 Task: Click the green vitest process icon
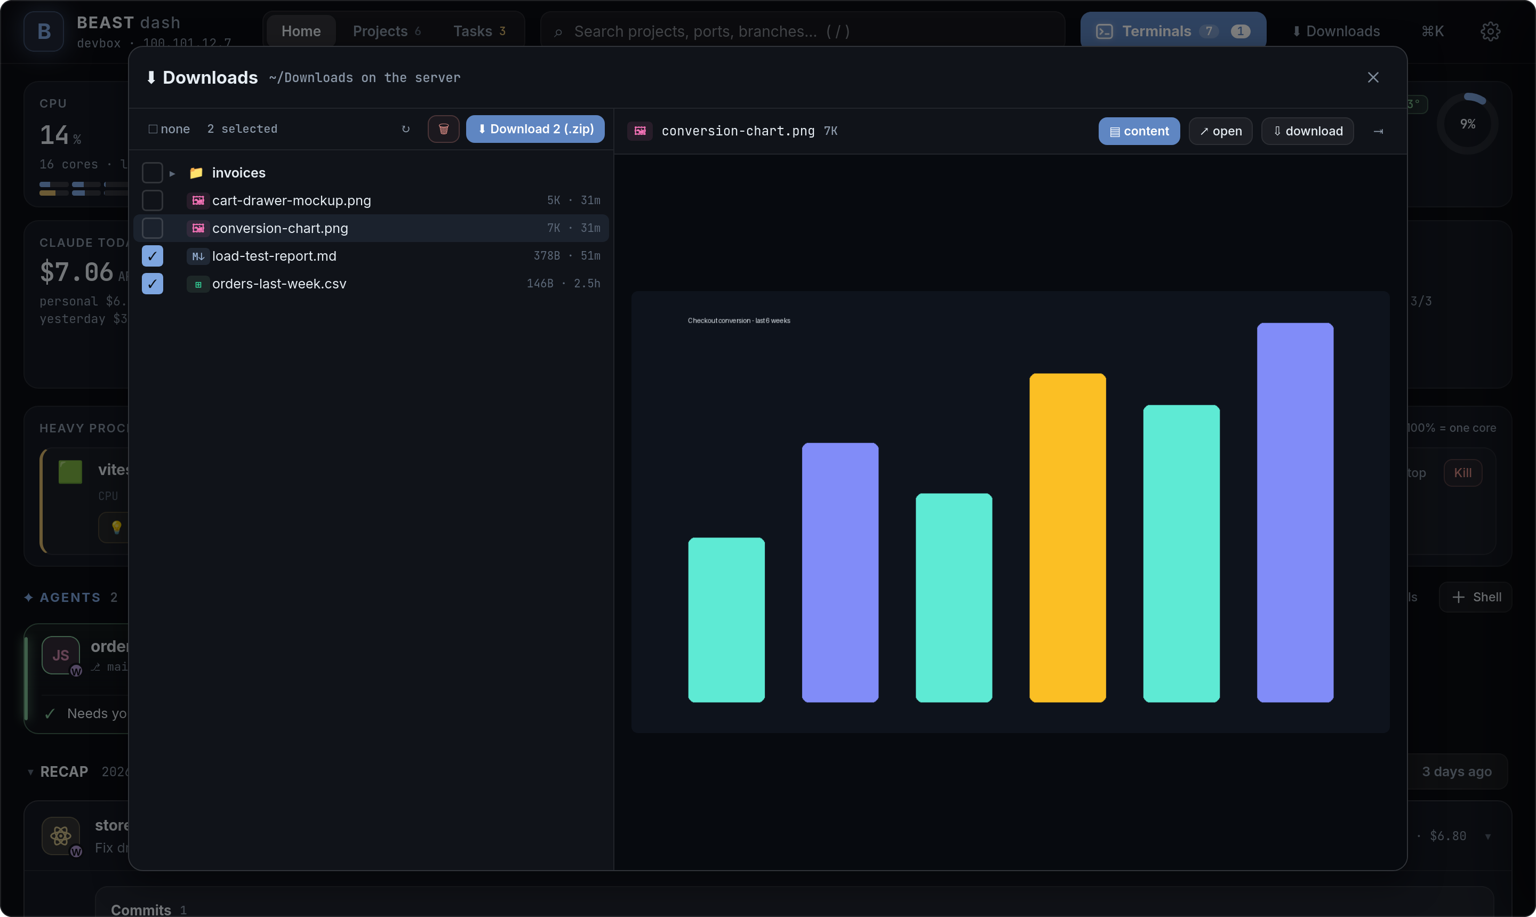[x=70, y=471]
